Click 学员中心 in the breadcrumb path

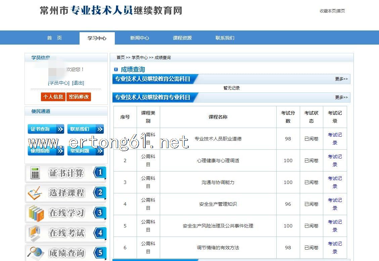(140, 58)
